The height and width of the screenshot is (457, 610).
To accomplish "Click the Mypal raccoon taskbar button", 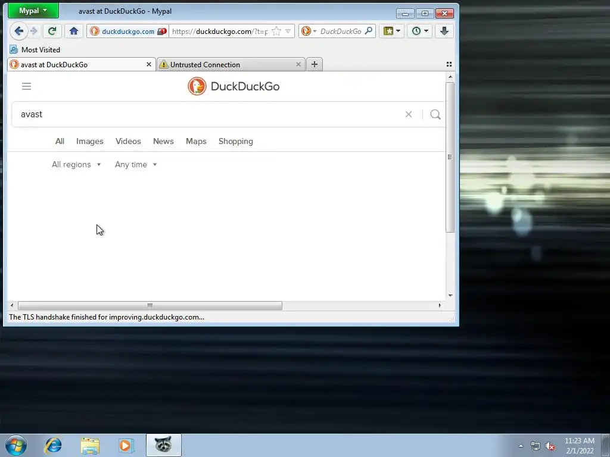I will pos(163,445).
